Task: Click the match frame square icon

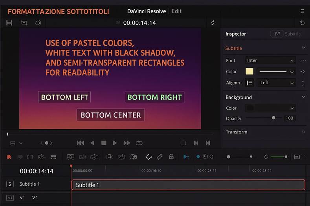Action: click(183, 143)
